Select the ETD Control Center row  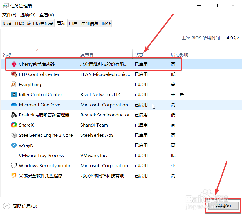coord(87,74)
